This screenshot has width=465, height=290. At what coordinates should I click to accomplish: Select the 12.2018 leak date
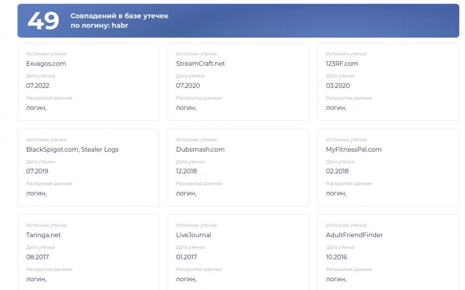pos(186,171)
